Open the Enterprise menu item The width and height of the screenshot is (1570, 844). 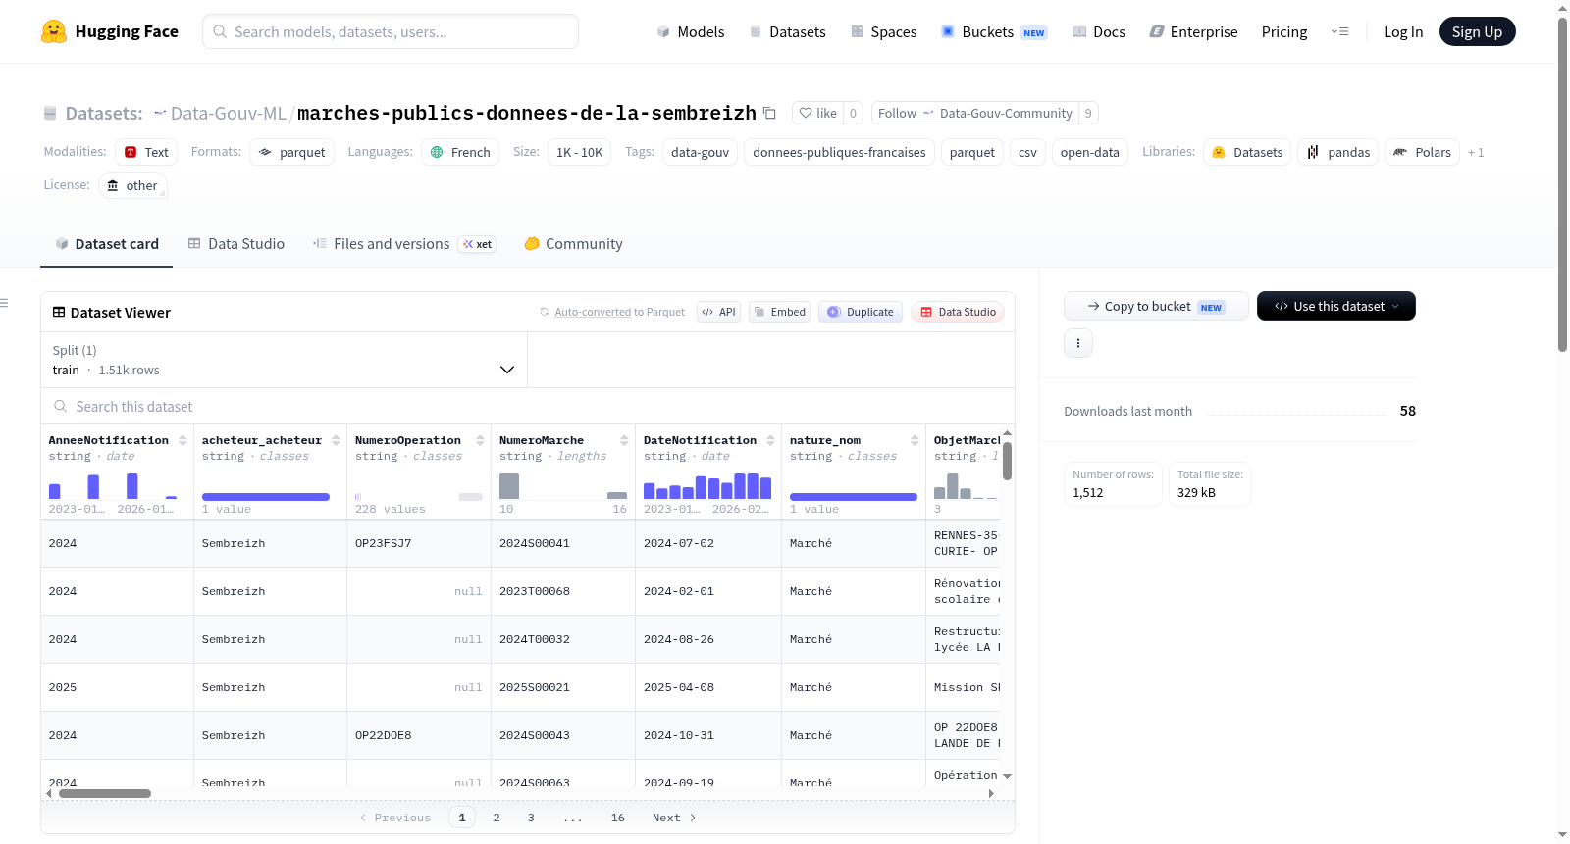click(1193, 31)
